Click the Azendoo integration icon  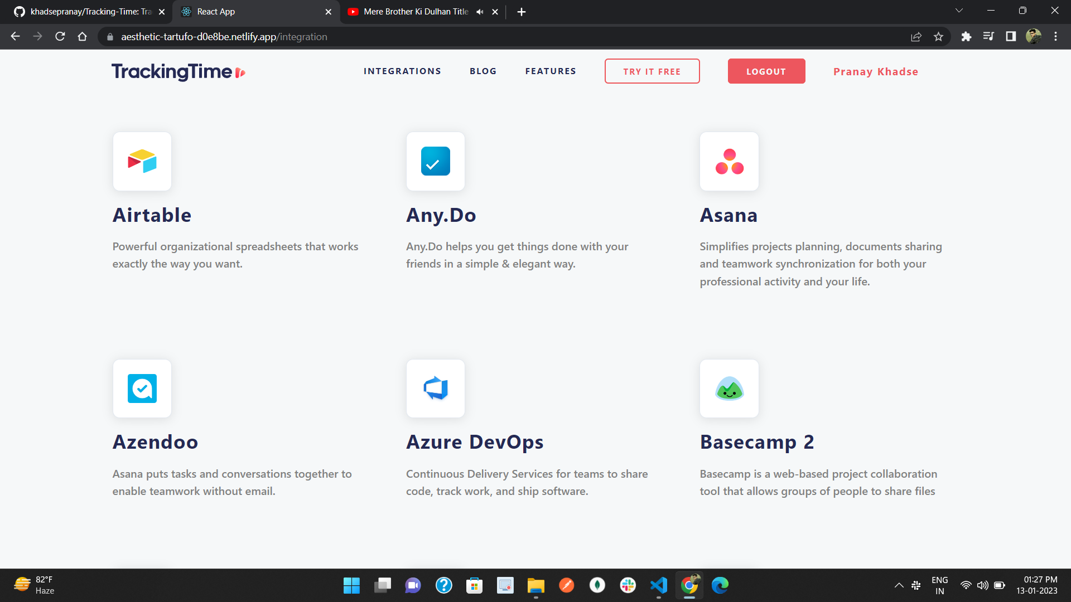click(142, 389)
